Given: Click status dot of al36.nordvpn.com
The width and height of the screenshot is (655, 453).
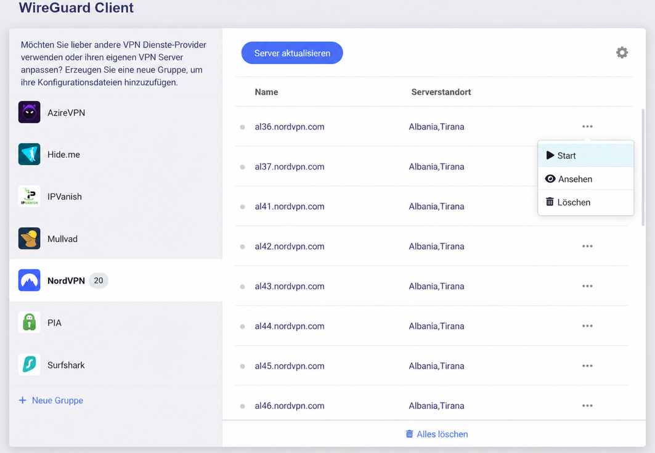Looking at the screenshot, I should coord(242,127).
